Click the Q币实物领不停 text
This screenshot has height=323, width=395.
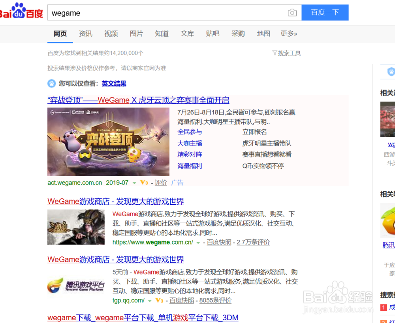(263, 166)
